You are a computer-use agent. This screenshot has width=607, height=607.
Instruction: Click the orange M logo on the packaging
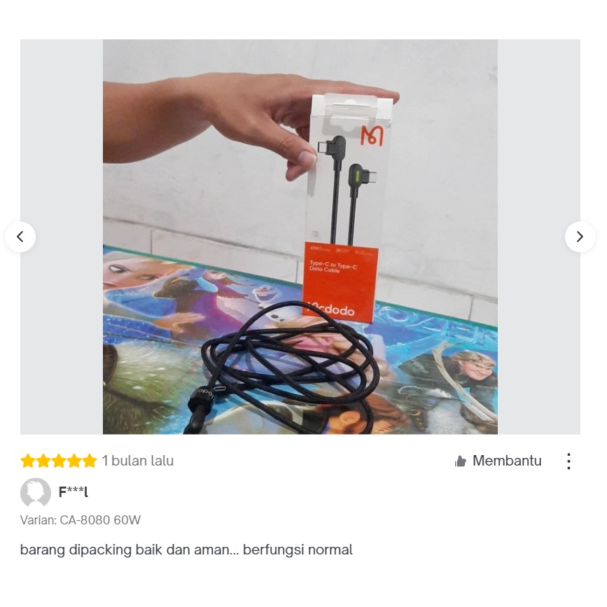(372, 136)
